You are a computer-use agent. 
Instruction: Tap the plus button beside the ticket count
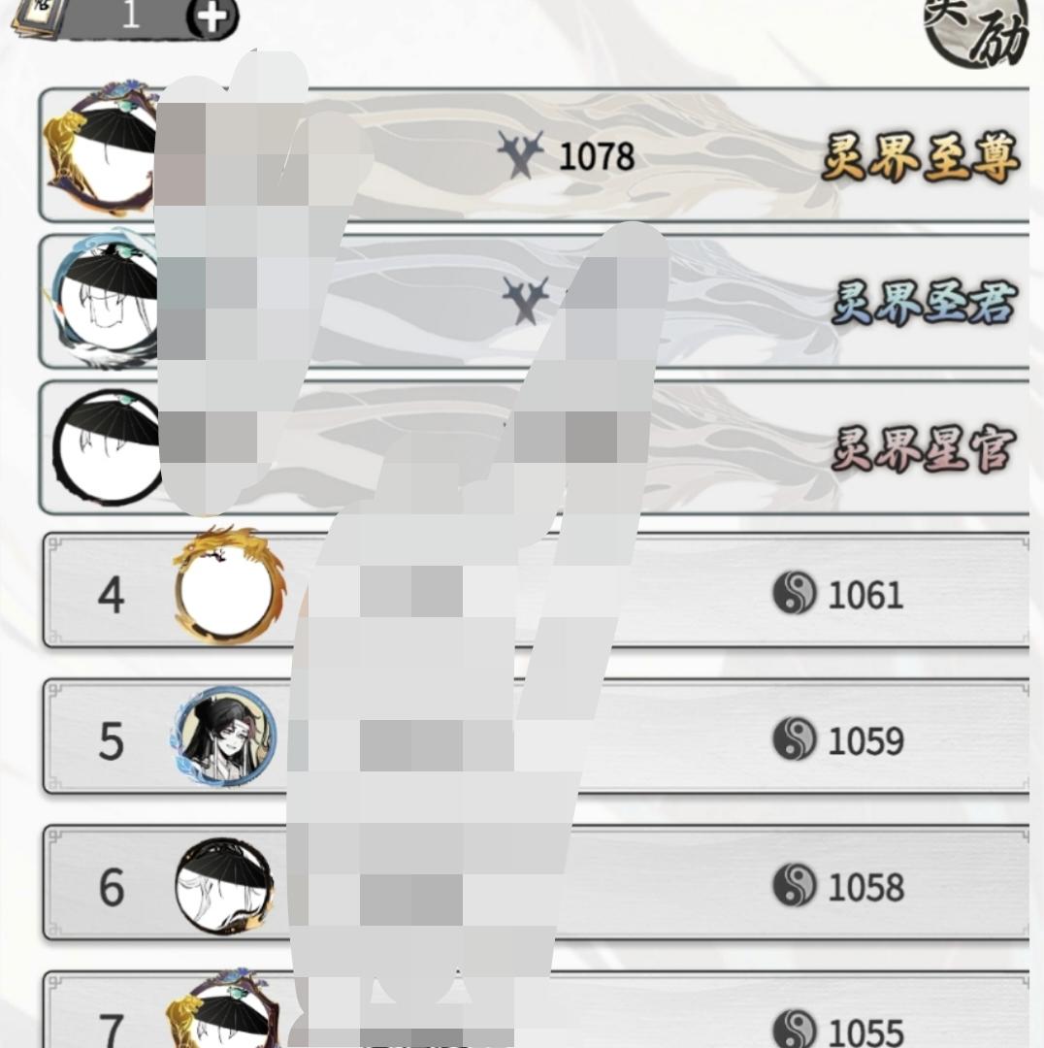pos(212,17)
